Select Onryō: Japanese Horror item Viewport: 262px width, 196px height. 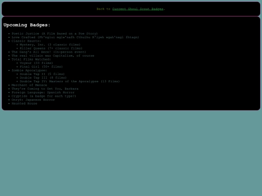33,100
